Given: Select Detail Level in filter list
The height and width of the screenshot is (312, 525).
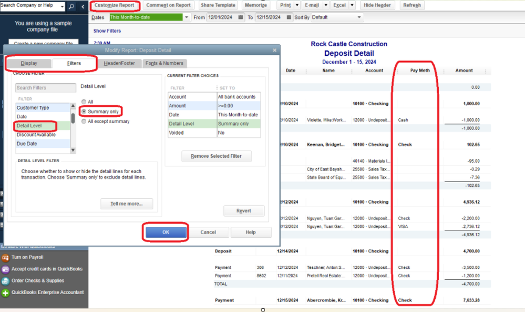Looking at the screenshot, I should pyautogui.click(x=43, y=126).
